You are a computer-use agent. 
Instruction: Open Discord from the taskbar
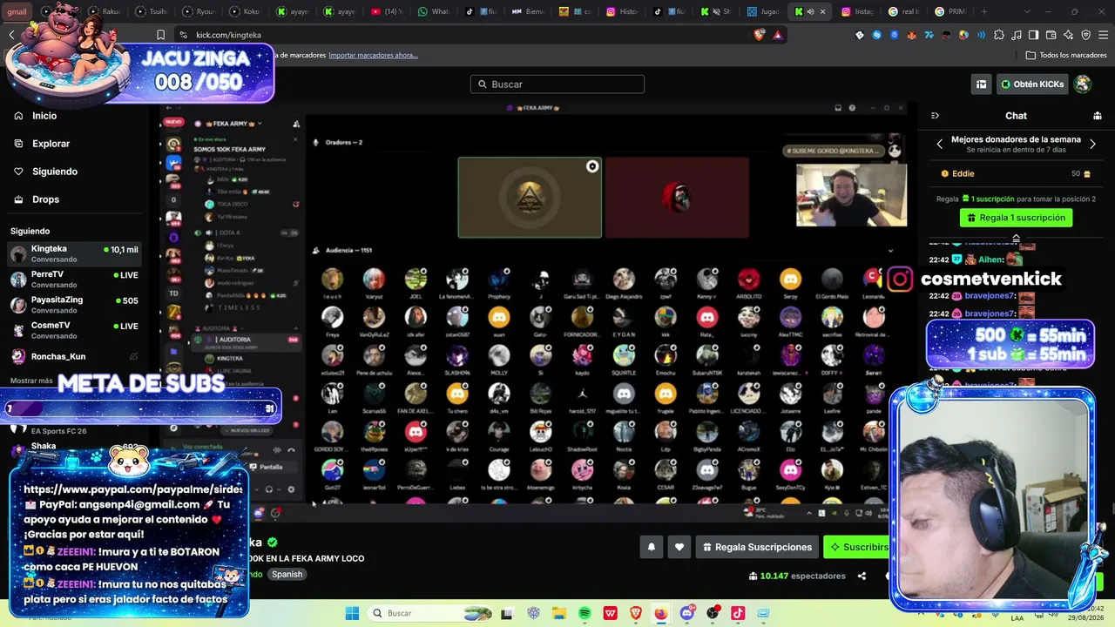point(687,613)
